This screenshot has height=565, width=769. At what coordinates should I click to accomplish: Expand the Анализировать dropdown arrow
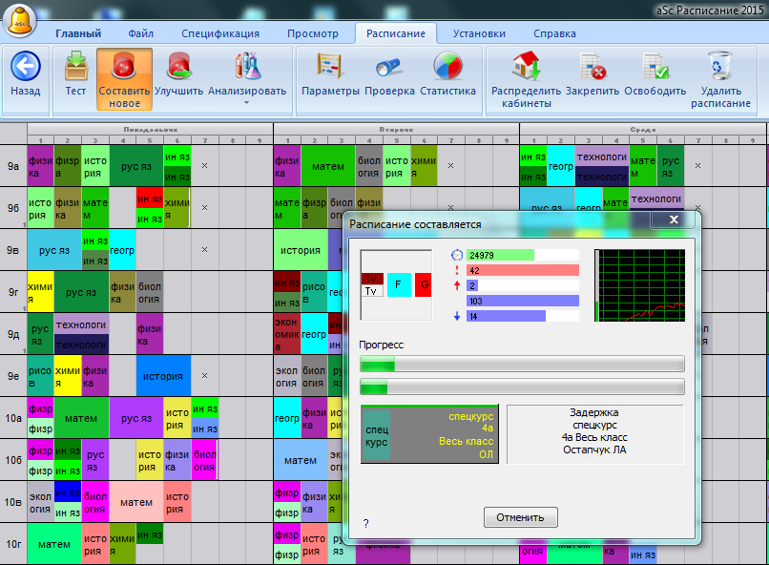(247, 103)
